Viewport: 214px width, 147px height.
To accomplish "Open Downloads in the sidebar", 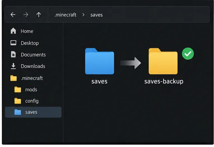I will pyautogui.click(x=33, y=66).
